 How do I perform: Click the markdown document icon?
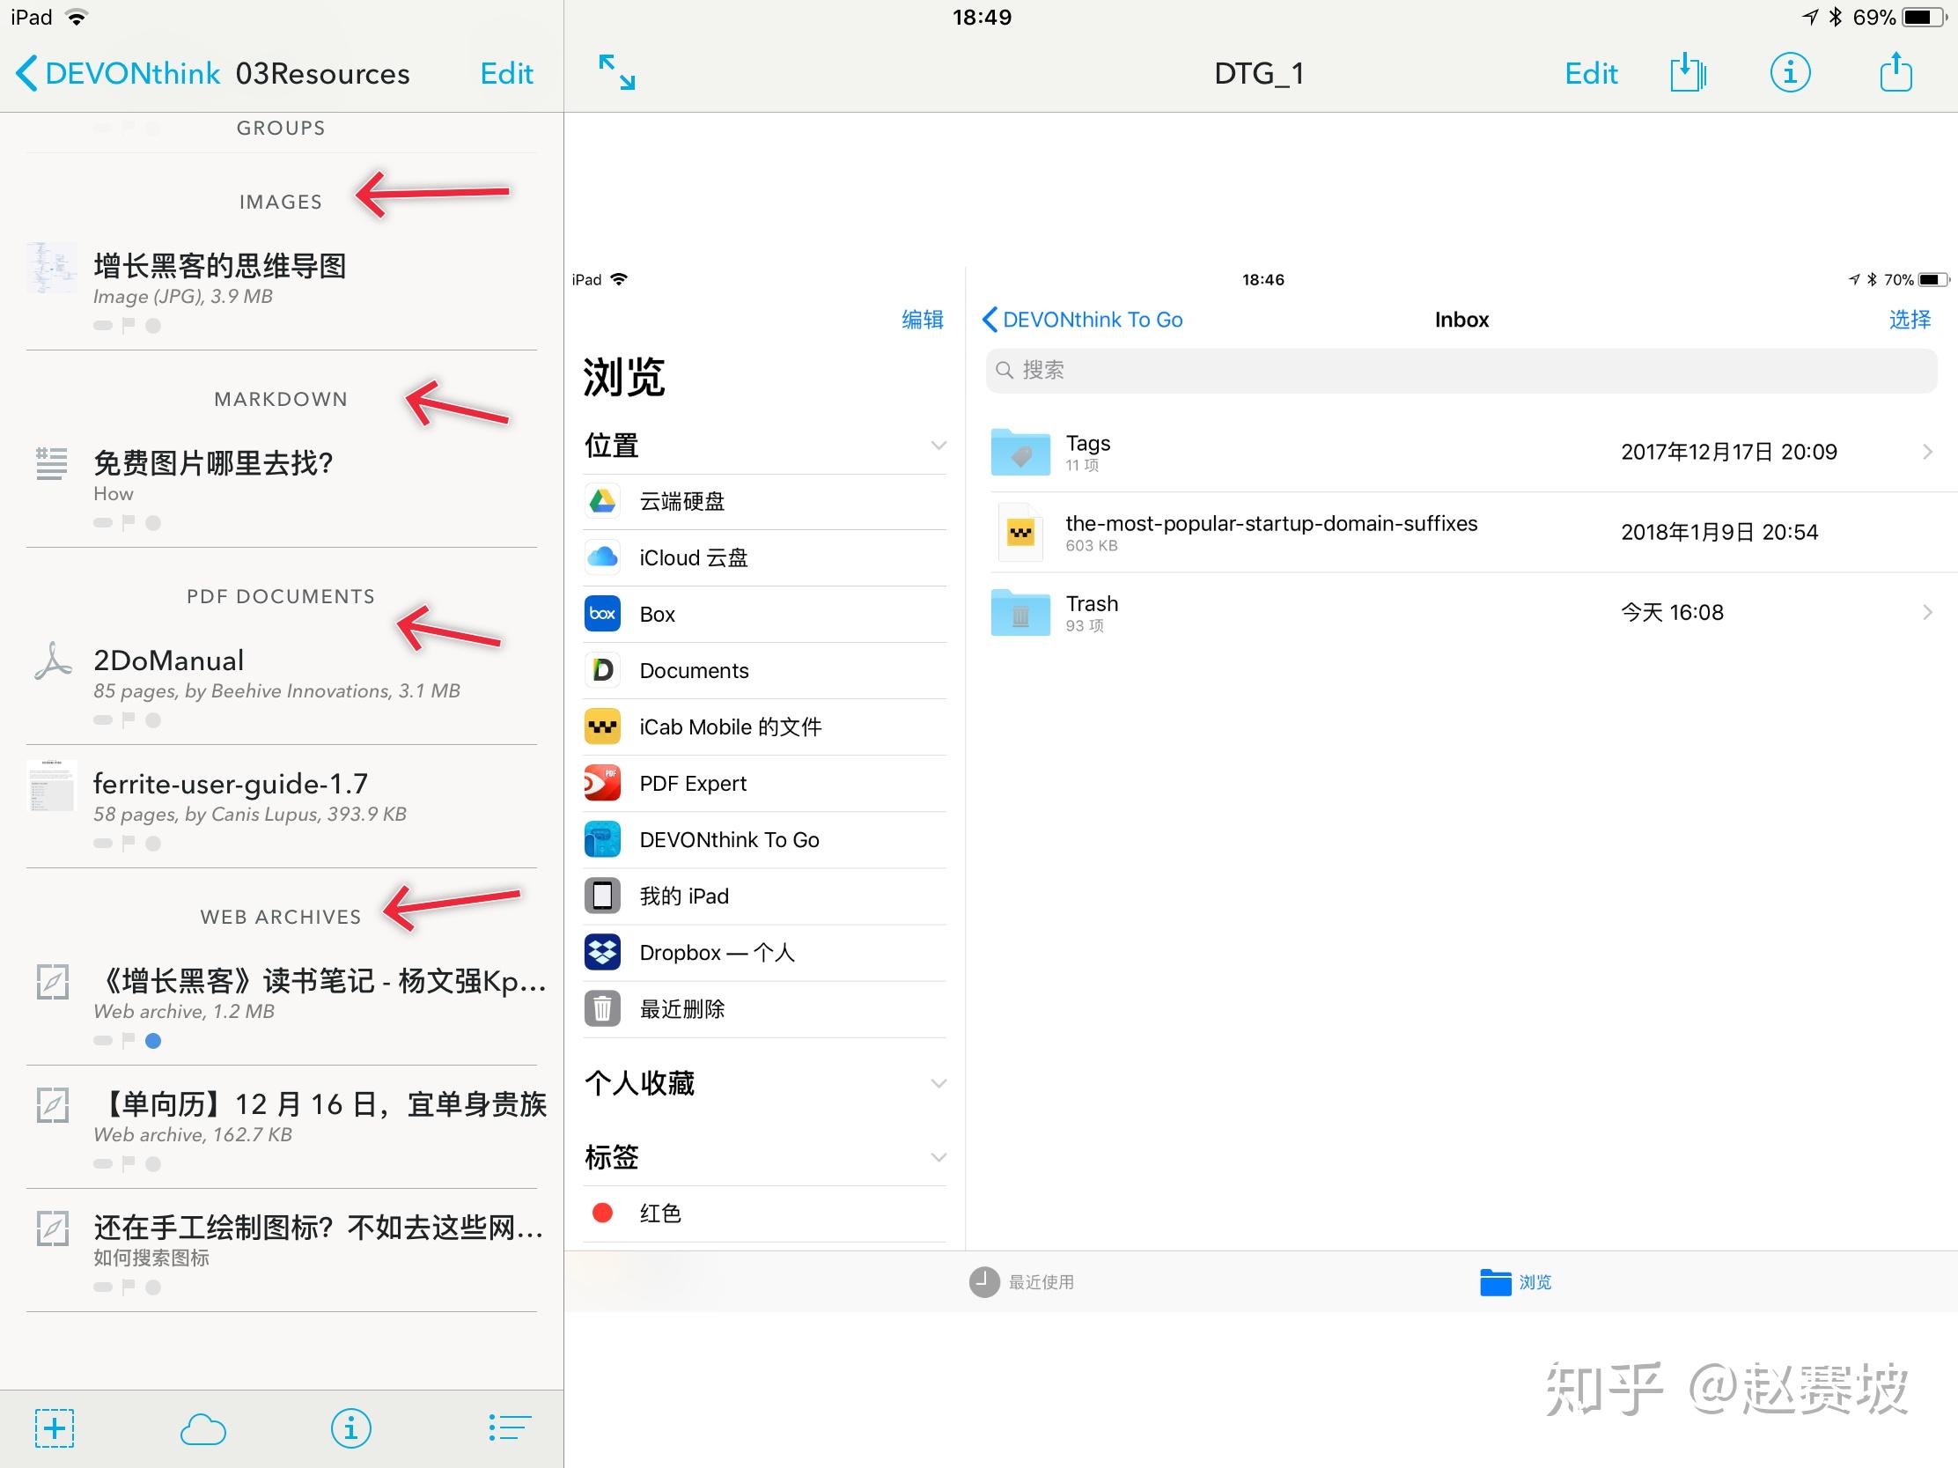point(51,464)
